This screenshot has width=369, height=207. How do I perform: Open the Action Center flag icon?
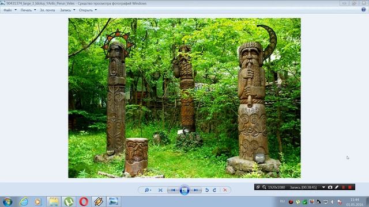[340, 202]
